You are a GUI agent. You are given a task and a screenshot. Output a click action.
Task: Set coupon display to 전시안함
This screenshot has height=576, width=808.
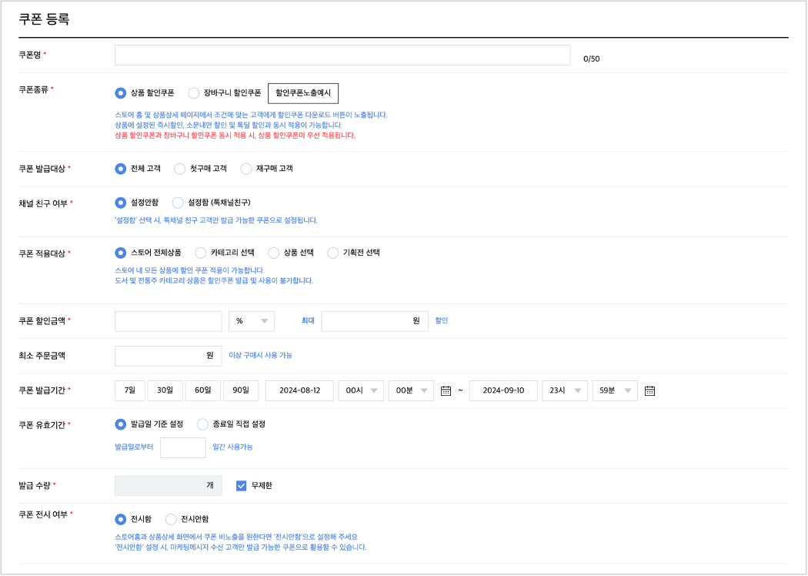pos(171,519)
